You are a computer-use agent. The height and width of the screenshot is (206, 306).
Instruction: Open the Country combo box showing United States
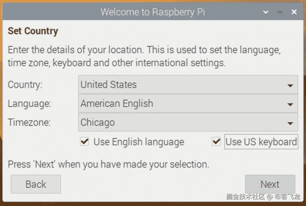181,85
